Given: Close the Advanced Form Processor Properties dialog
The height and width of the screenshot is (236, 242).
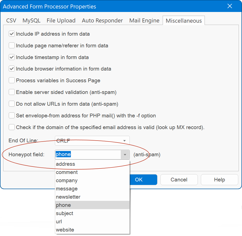Looking at the screenshot, I should [230, 6].
